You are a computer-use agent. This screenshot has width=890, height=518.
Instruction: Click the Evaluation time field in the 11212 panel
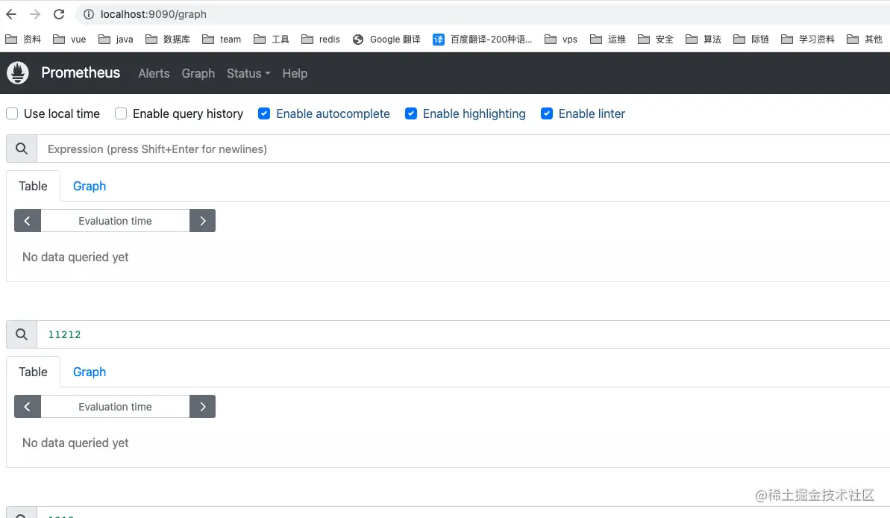[x=115, y=407]
